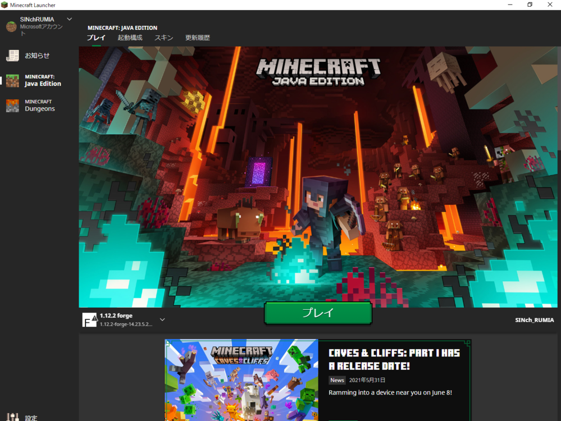This screenshot has height=421, width=561.
Task: Click the Minecraft Dungeons game icon
Action: tap(12, 106)
